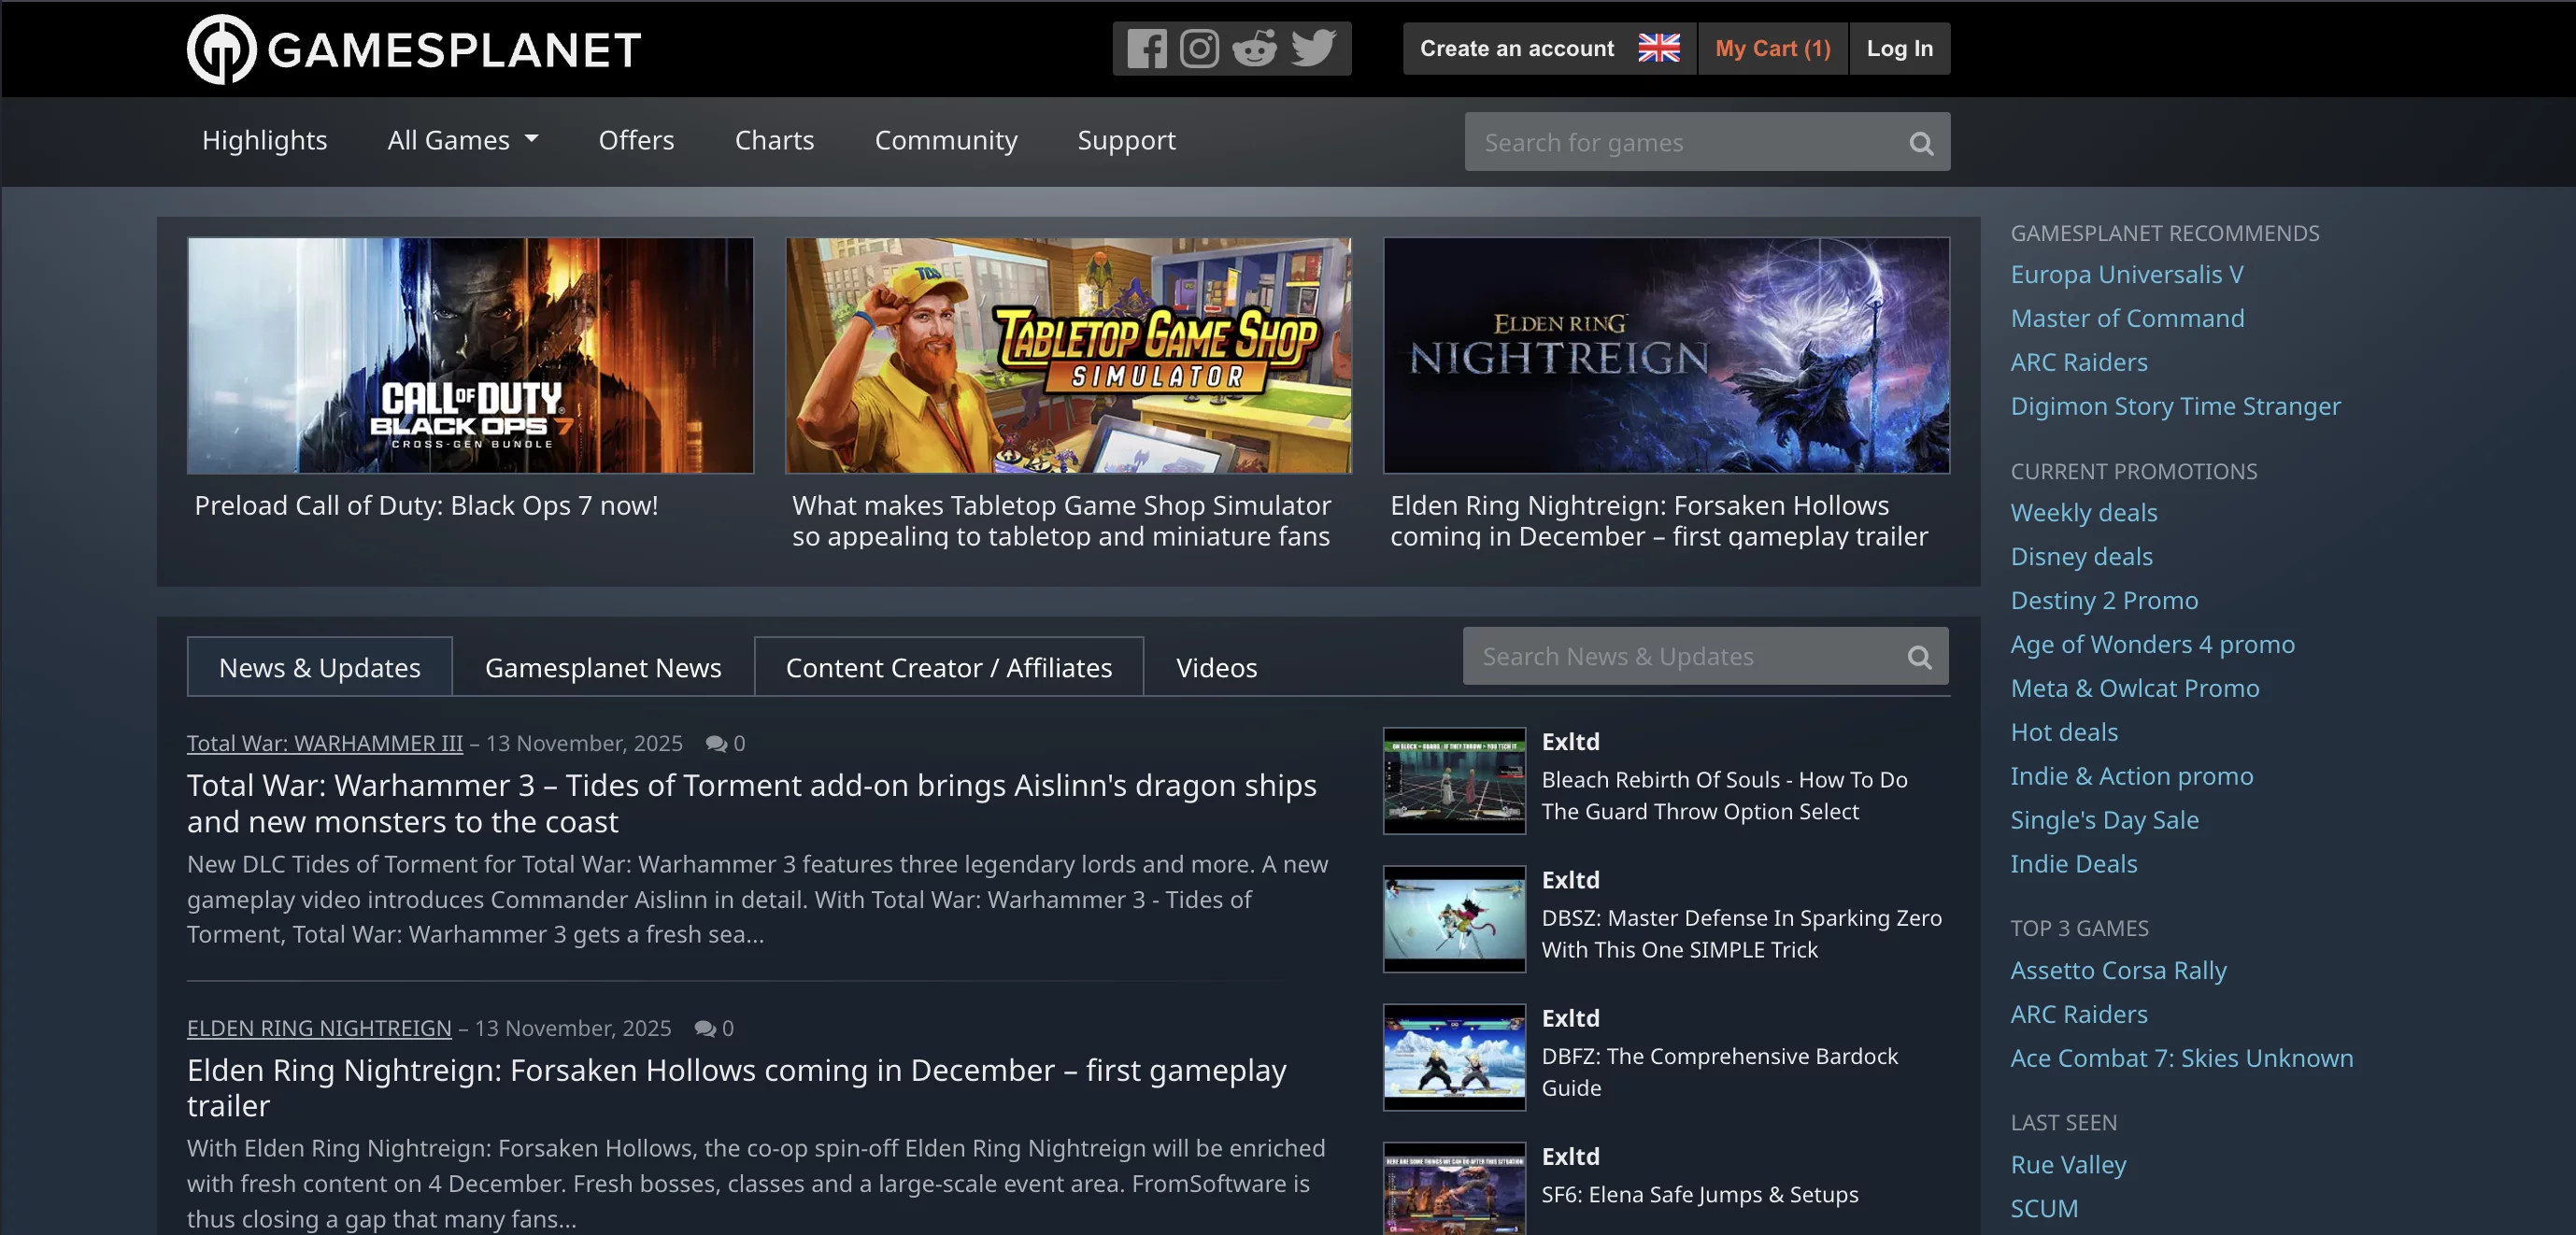Expand the All Games dropdown menu
Image resolution: width=2576 pixels, height=1235 pixels.
[462, 140]
